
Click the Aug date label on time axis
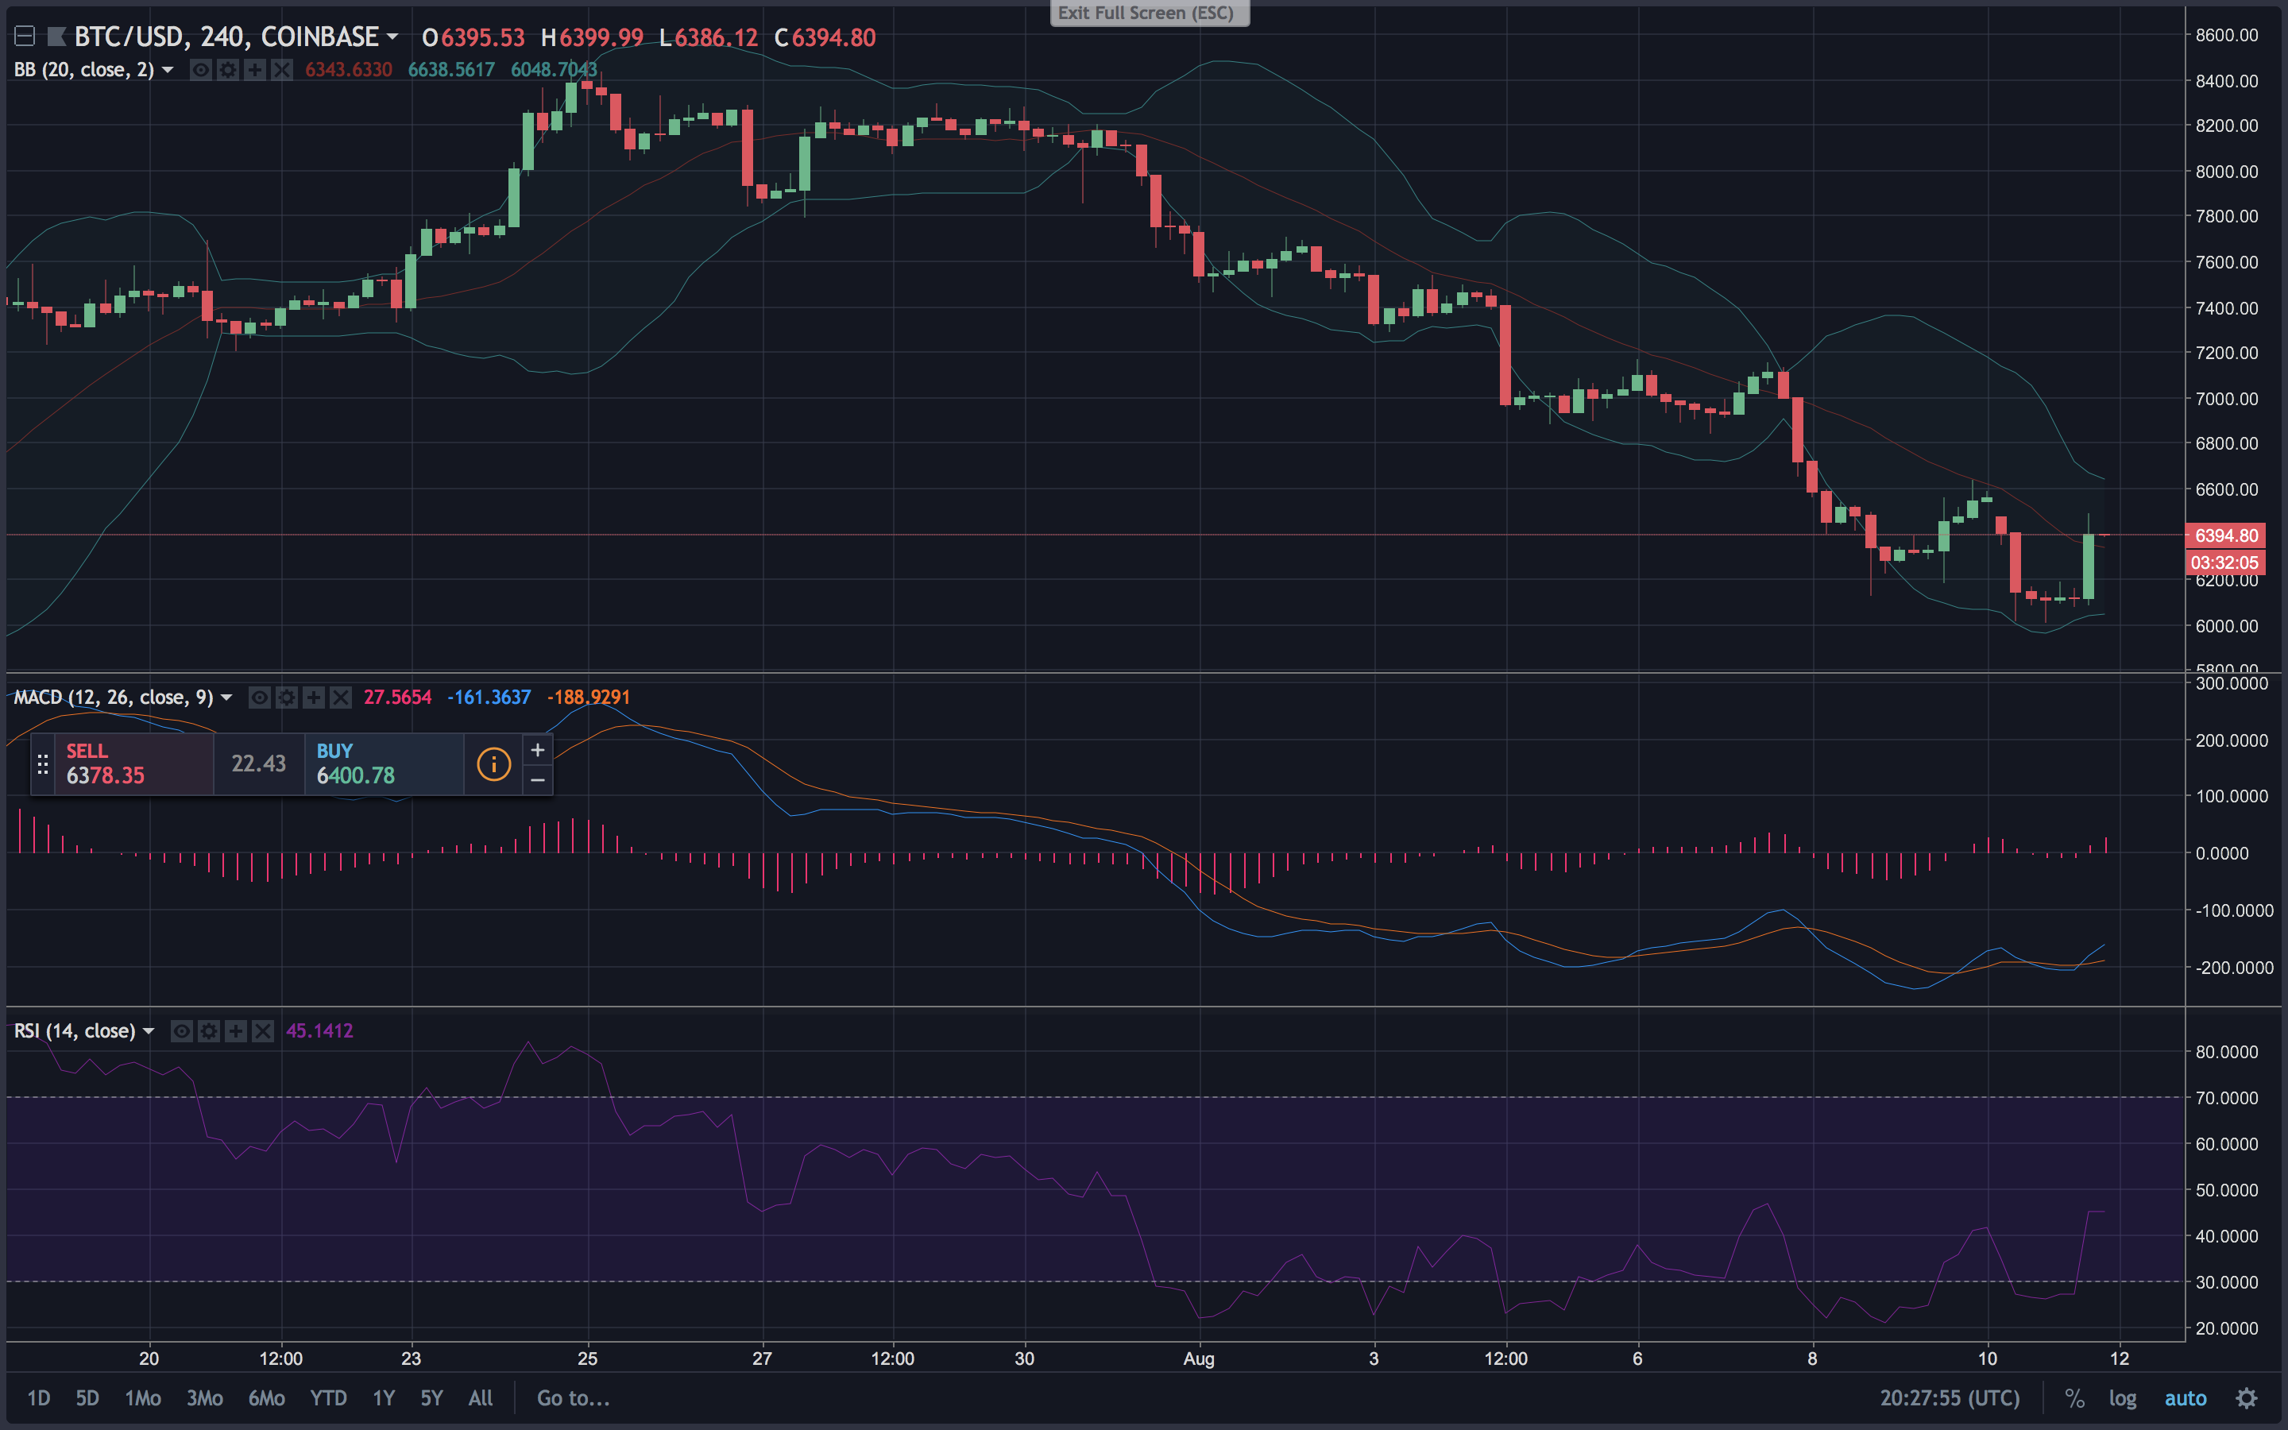point(1199,1359)
